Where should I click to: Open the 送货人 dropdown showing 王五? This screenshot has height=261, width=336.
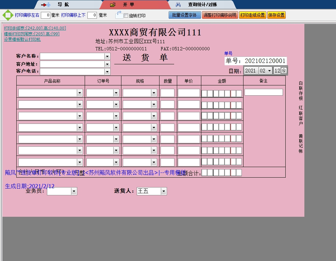click(x=164, y=191)
